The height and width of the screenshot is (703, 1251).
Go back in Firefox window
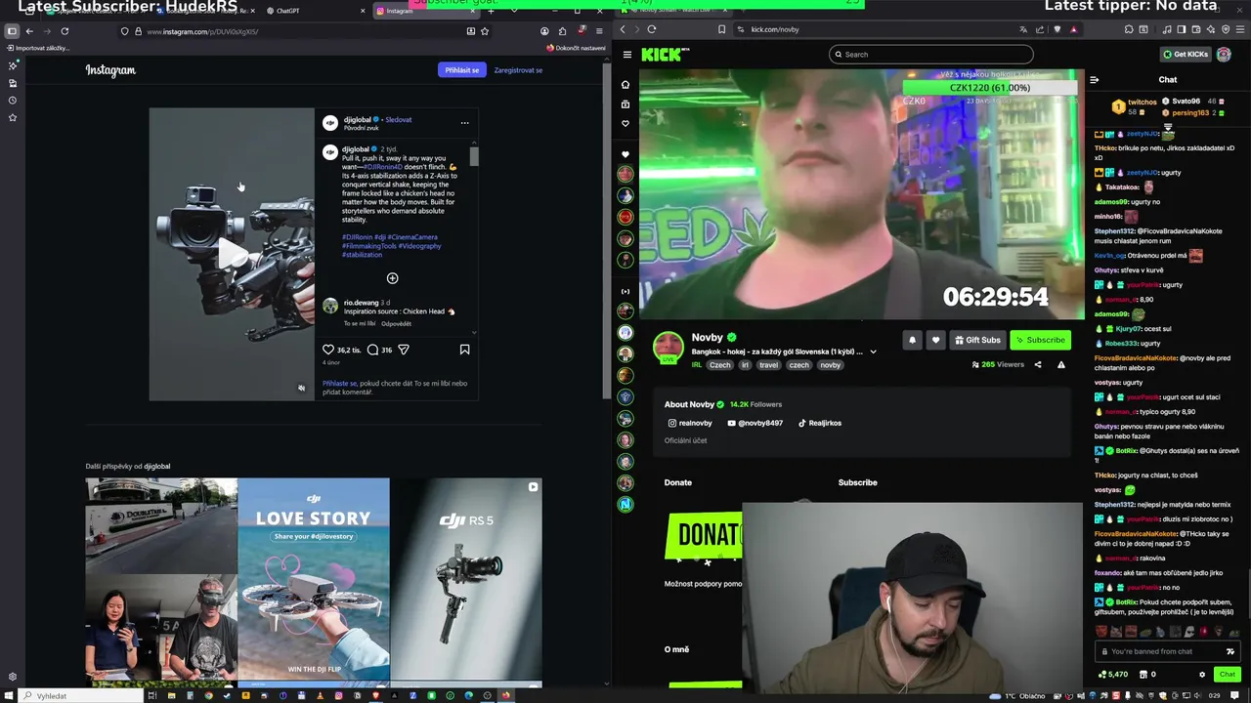(29, 31)
